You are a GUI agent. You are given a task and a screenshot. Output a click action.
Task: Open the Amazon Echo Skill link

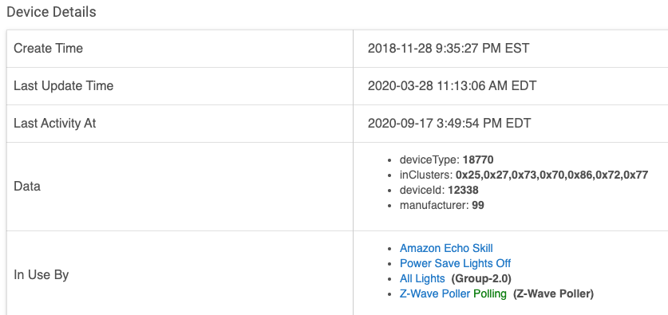[x=446, y=248]
